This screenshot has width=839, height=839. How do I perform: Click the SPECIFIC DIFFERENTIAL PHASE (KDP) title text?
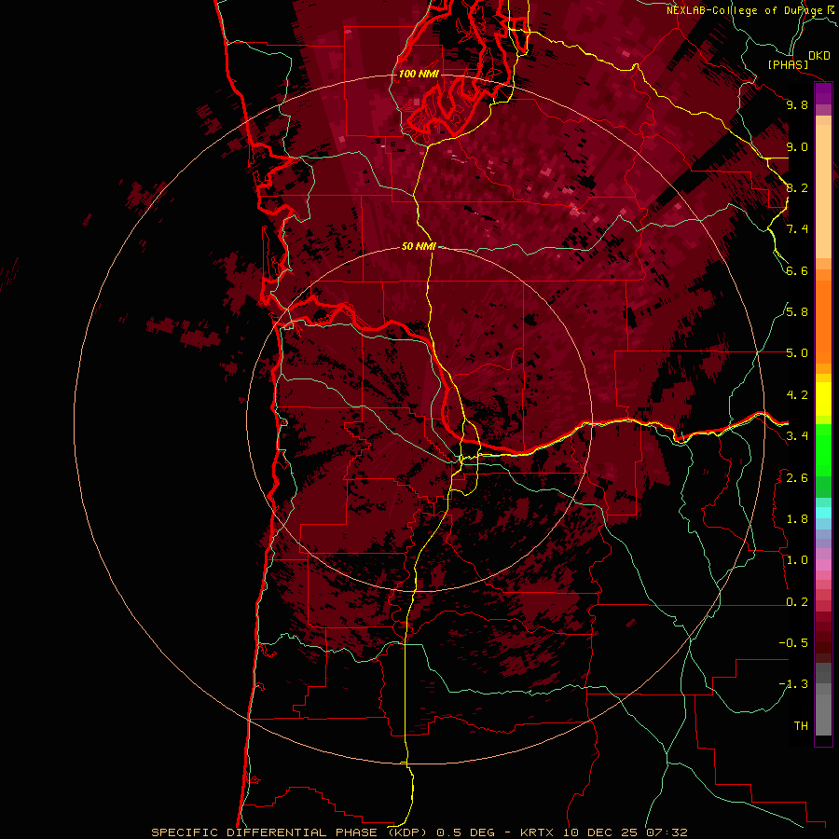click(288, 832)
